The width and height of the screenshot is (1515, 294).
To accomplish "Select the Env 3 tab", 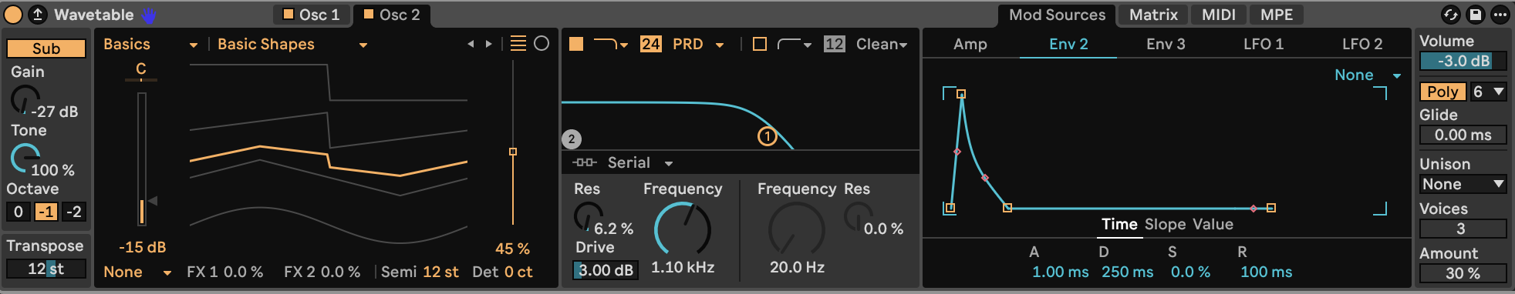I will (x=1166, y=44).
